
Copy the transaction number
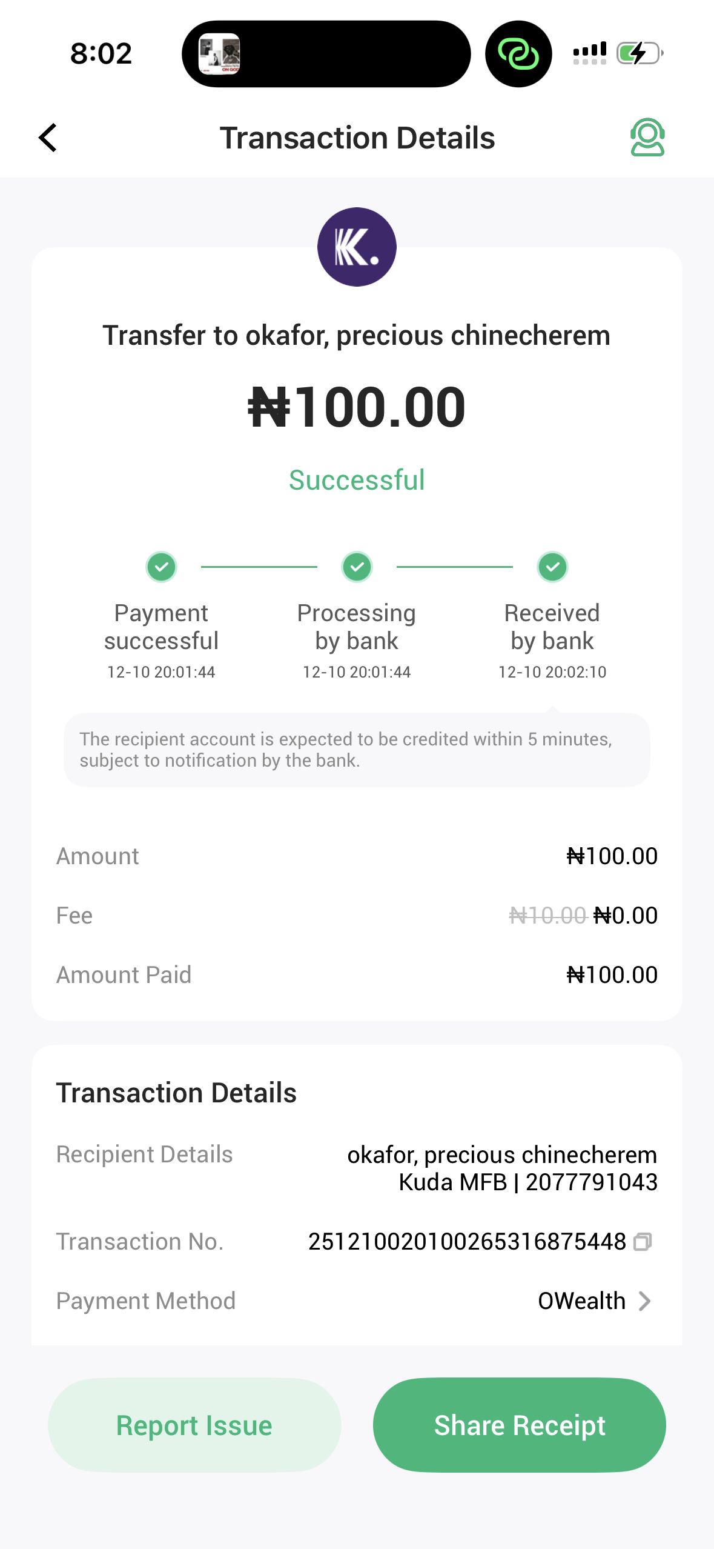[x=643, y=1242]
